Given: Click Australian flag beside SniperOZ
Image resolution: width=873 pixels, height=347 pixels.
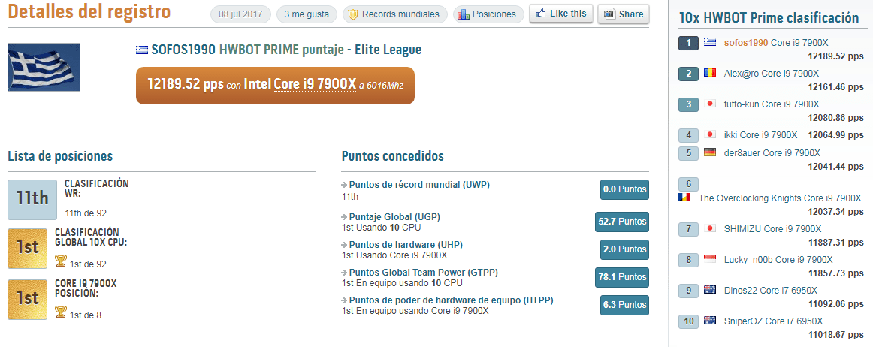Looking at the screenshot, I should 710,320.
